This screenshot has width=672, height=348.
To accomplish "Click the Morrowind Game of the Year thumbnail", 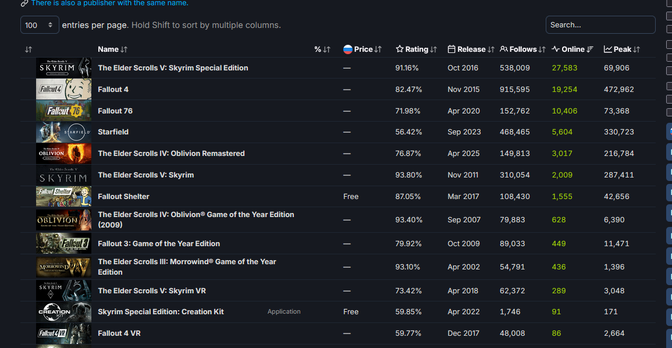I will click(x=63, y=267).
